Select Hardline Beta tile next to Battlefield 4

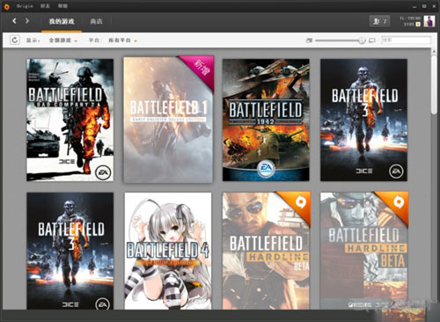(266, 251)
